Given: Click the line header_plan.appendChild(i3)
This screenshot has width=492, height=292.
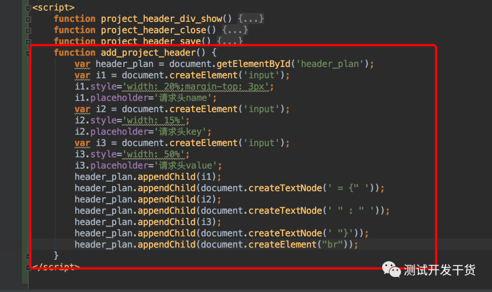Looking at the screenshot, I should tap(148, 222).
